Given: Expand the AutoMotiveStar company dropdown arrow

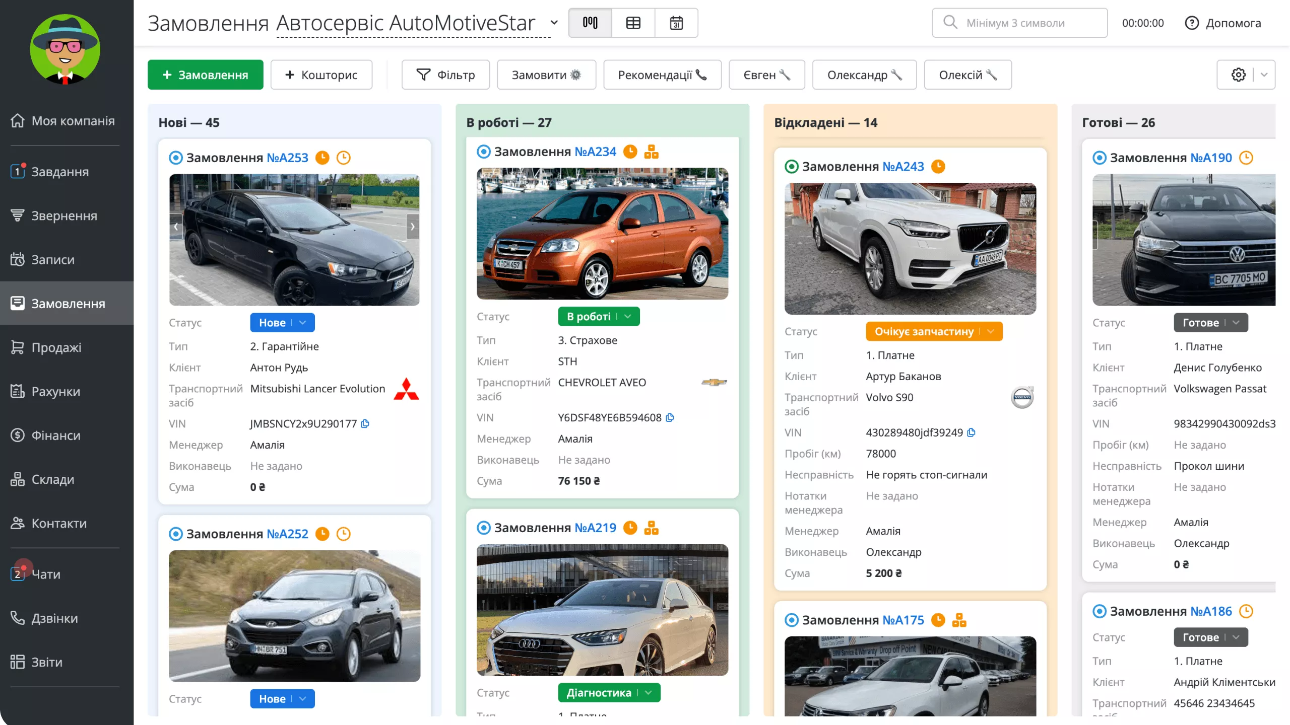Looking at the screenshot, I should tap(554, 23).
